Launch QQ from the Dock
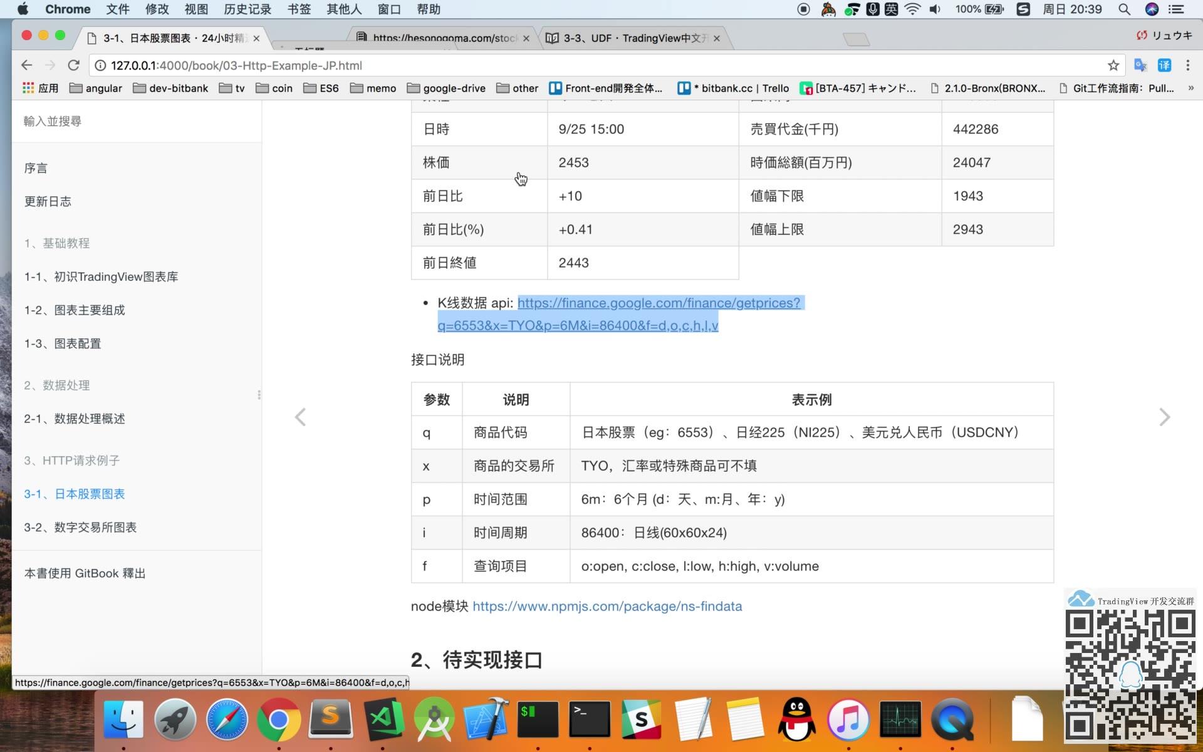Screen dimensions: 1203x752 pos(796,719)
